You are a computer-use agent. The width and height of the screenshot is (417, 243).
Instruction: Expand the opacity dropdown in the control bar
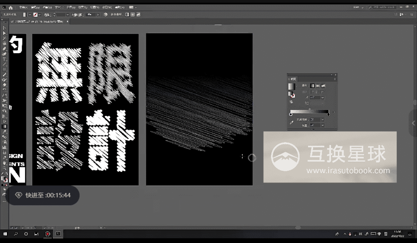tap(98, 14)
